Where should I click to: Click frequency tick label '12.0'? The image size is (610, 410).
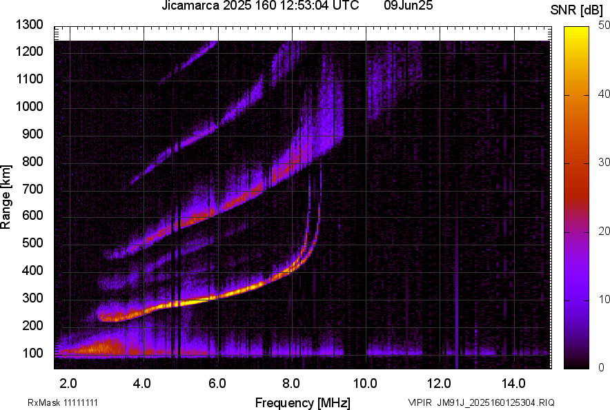click(x=440, y=384)
